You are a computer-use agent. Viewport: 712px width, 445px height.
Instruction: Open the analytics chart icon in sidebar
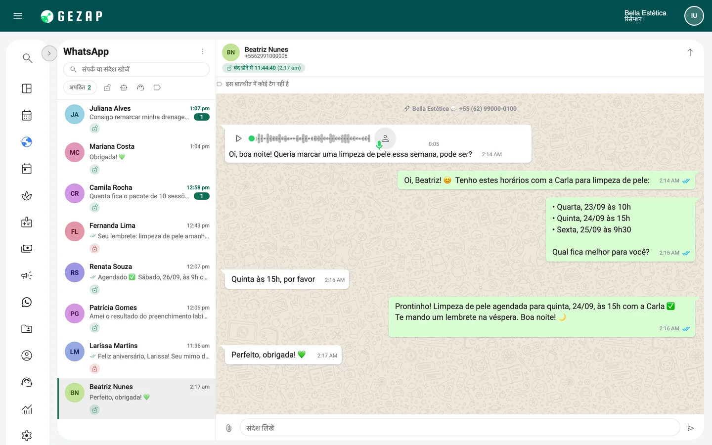27,409
